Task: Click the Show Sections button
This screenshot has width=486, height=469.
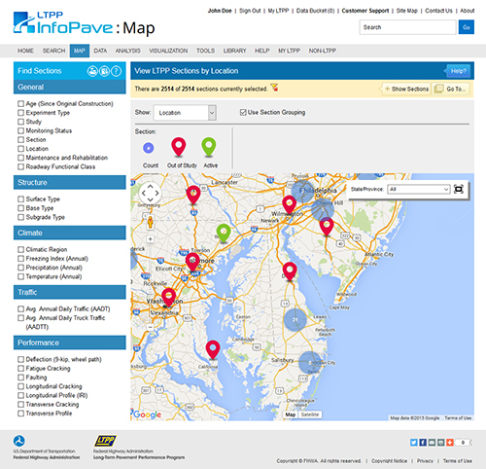Action: 406,89
